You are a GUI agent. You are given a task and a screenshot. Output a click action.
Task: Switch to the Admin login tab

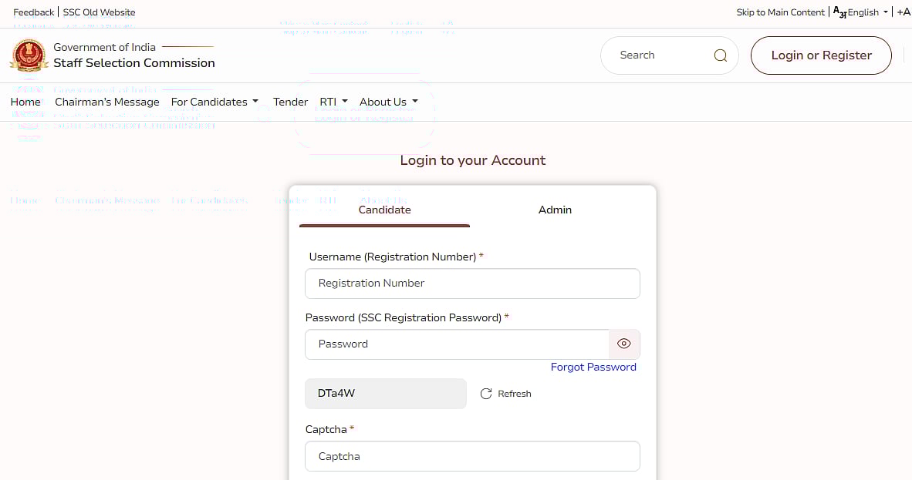pos(555,210)
